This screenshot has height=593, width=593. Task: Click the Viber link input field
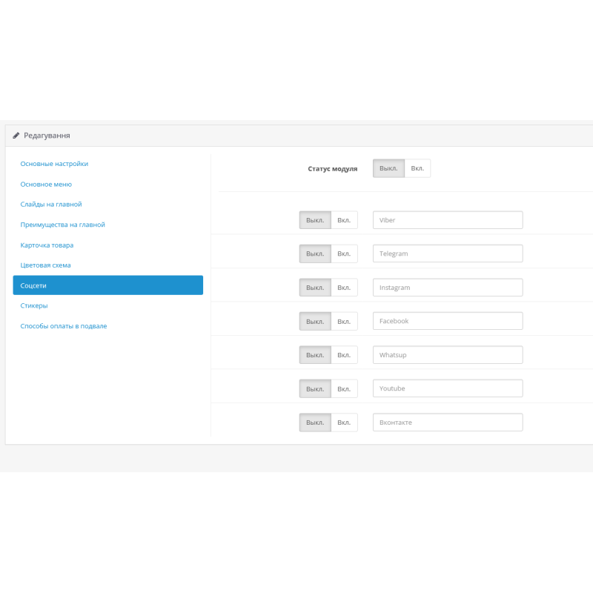pos(448,219)
